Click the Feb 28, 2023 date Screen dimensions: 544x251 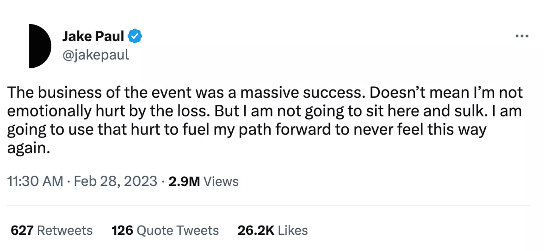[115, 181]
